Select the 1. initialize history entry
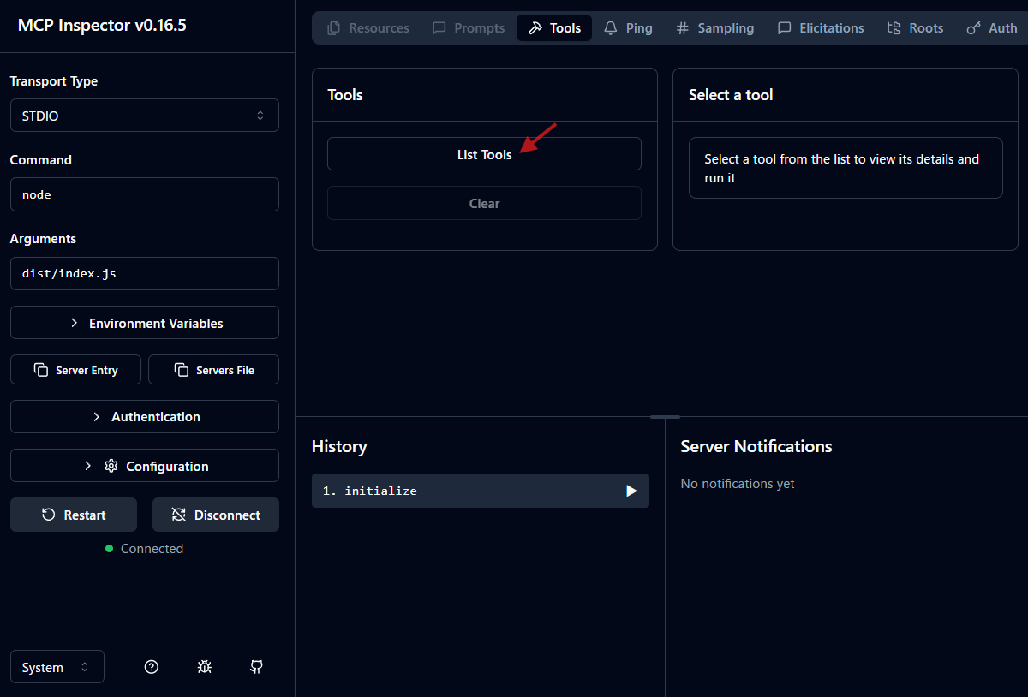 pyautogui.click(x=481, y=491)
